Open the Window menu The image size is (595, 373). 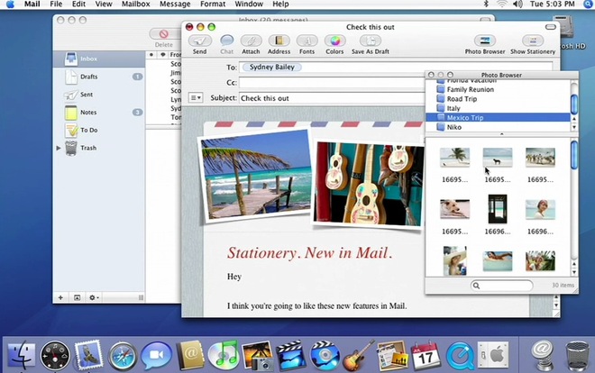pyautogui.click(x=249, y=5)
